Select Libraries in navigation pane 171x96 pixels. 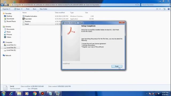(8, 27)
